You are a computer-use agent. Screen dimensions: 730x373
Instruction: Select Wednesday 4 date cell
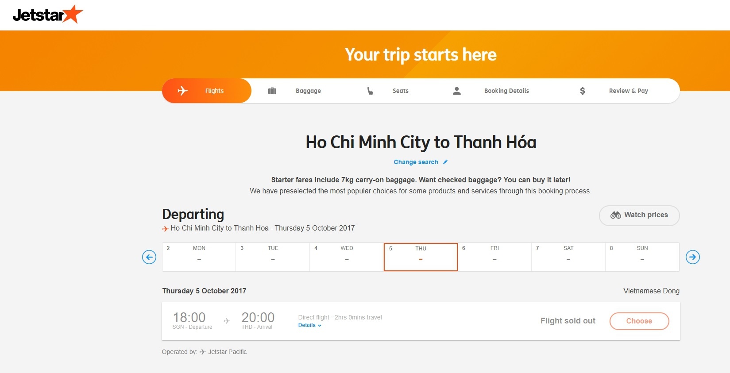(x=347, y=257)
